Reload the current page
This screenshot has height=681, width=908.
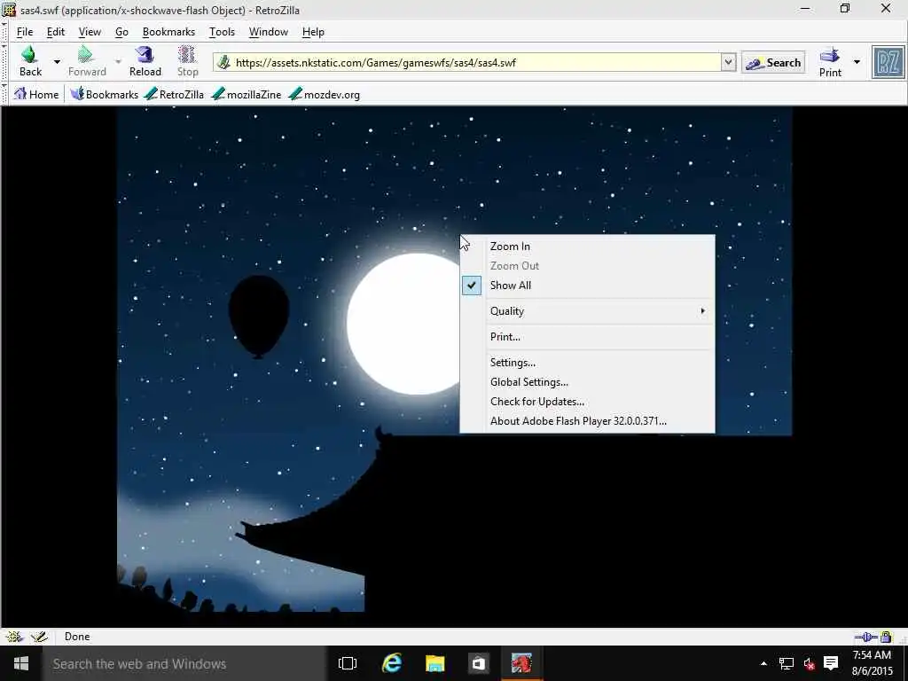[x=145, y=61]
